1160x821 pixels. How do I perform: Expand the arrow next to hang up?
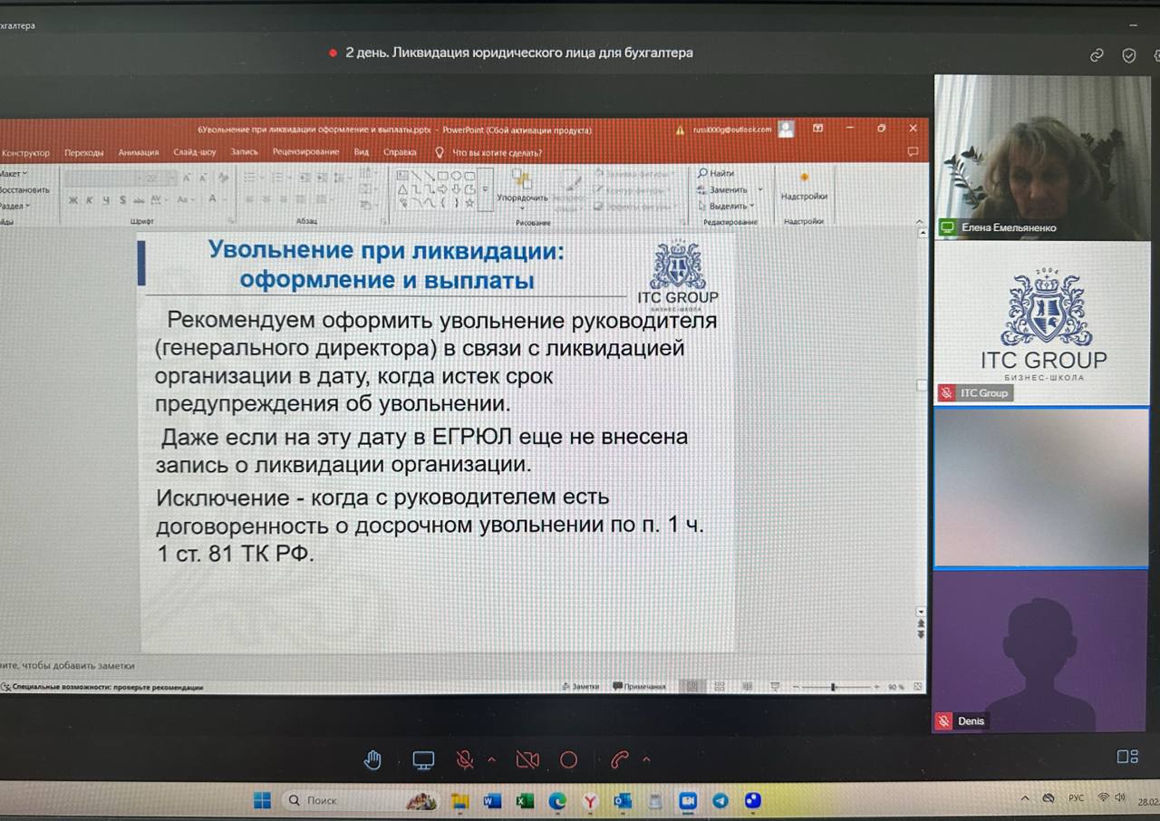(646, 760)
